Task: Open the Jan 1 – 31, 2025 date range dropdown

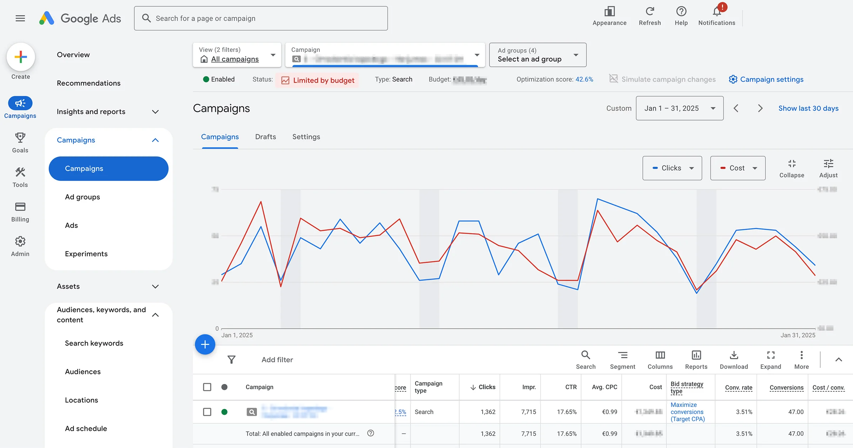Action: click(679, 108)
